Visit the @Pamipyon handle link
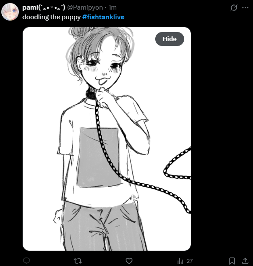 coord(85,7)
